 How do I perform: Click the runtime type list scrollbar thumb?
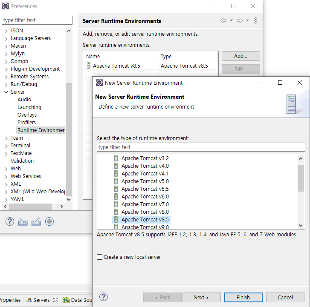[x=301, y=178]
